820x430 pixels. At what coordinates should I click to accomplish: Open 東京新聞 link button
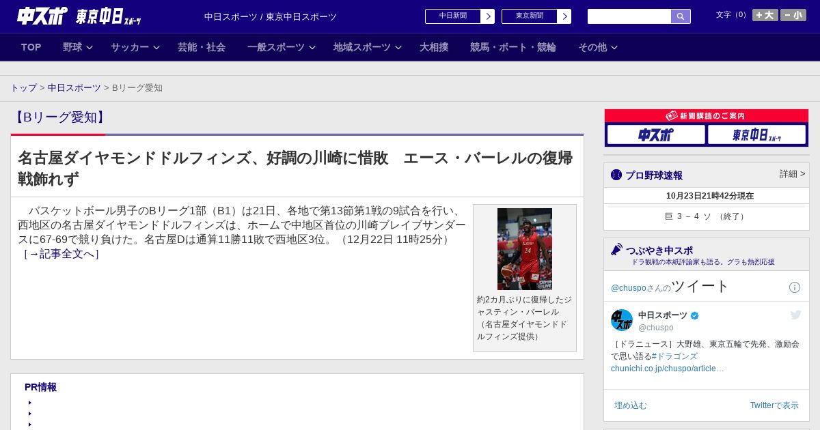coord(530,16)
